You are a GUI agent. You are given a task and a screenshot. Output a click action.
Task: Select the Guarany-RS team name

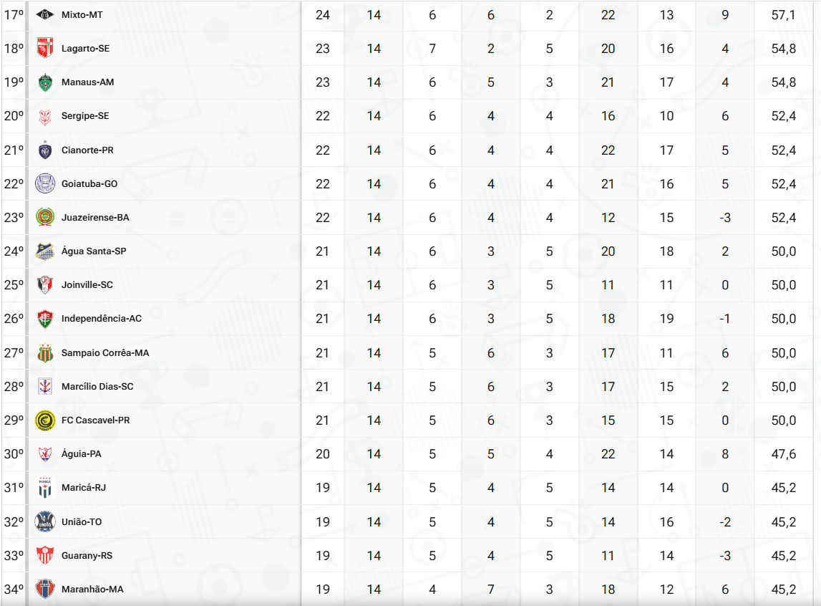pos(87,555)
